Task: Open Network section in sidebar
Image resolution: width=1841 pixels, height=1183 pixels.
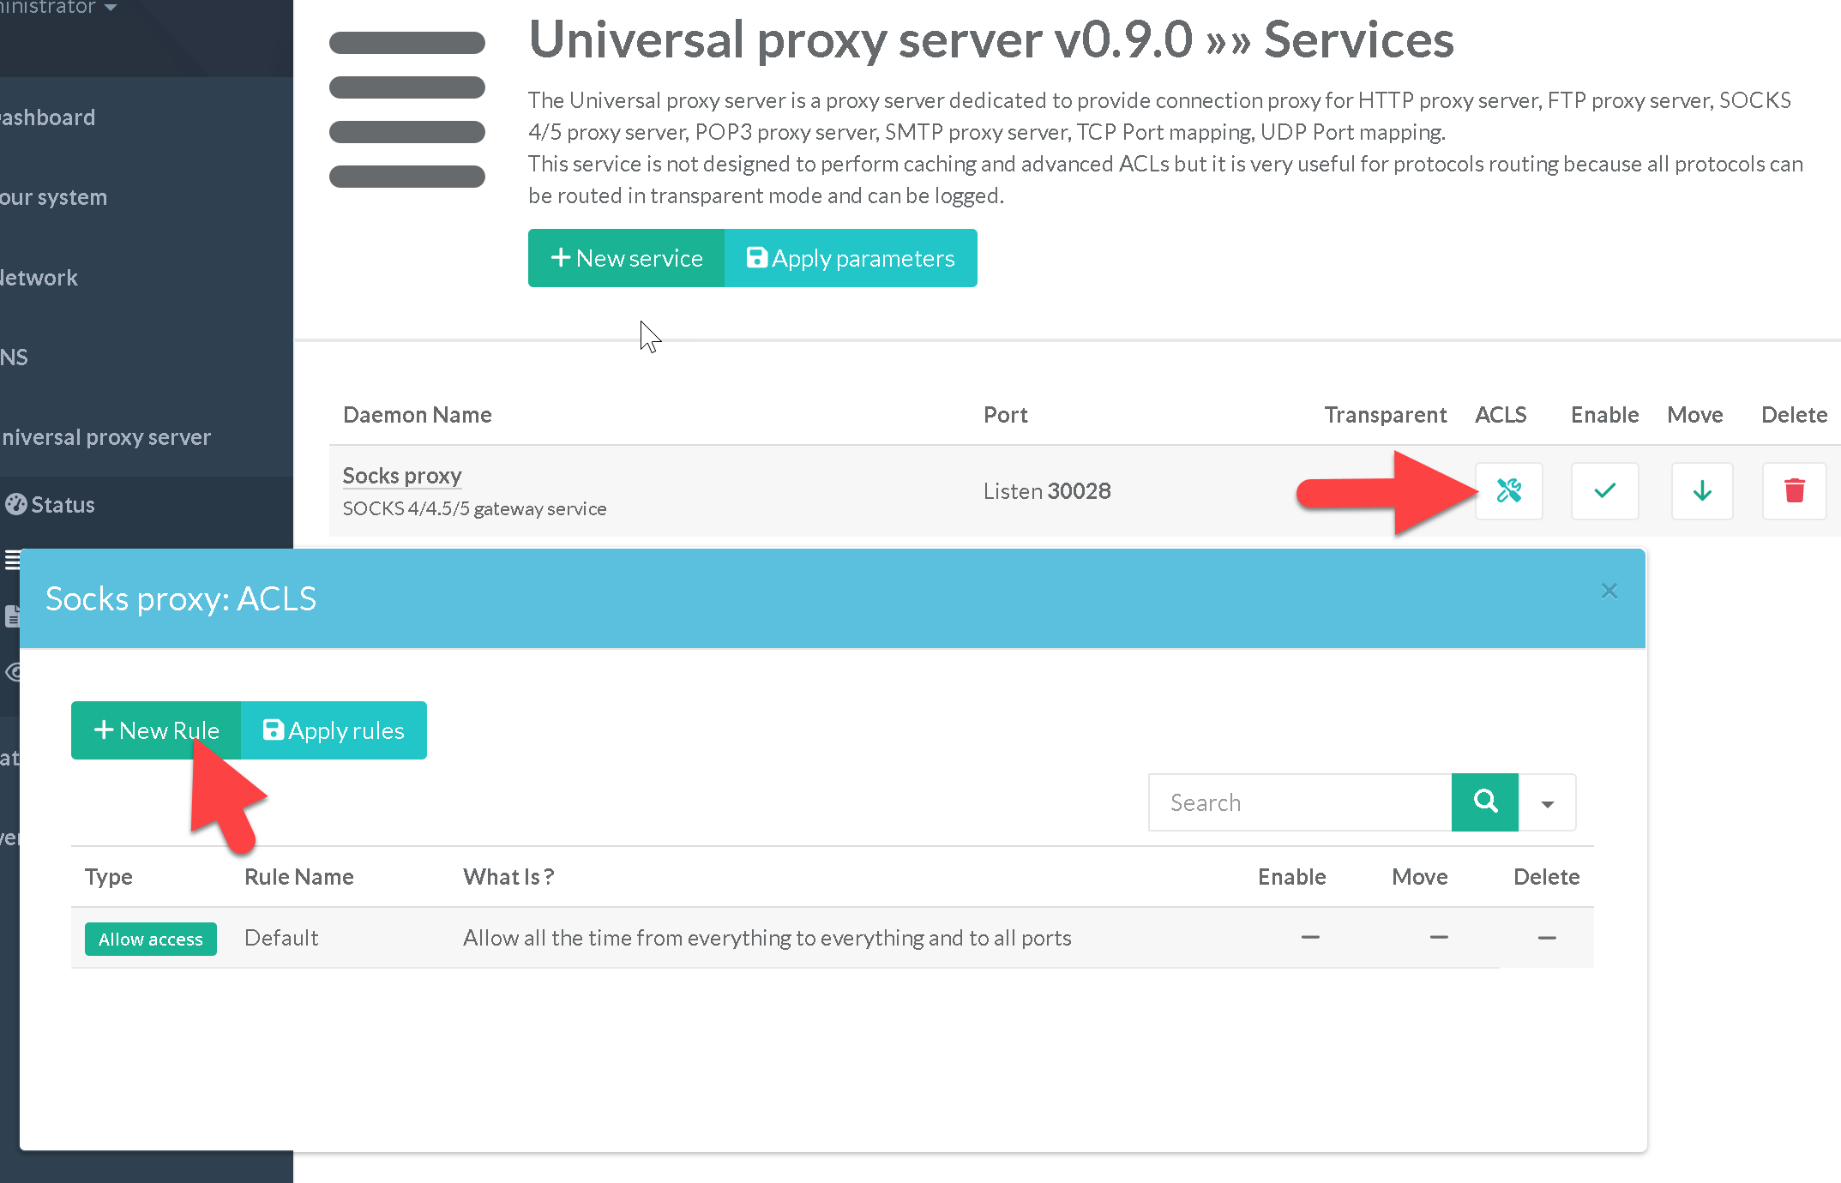Action: [x=39, y=278]
